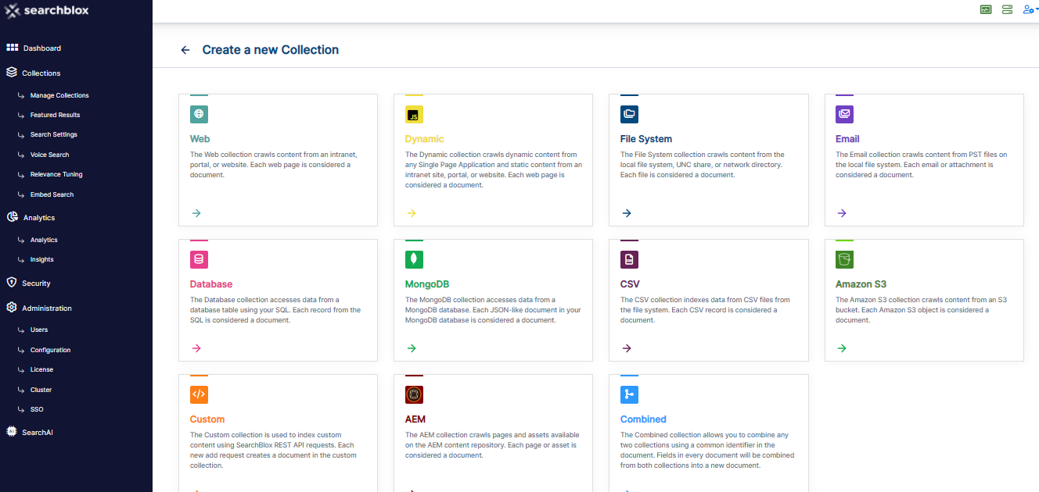Click the arrow on the Web card

click(196, 213)
